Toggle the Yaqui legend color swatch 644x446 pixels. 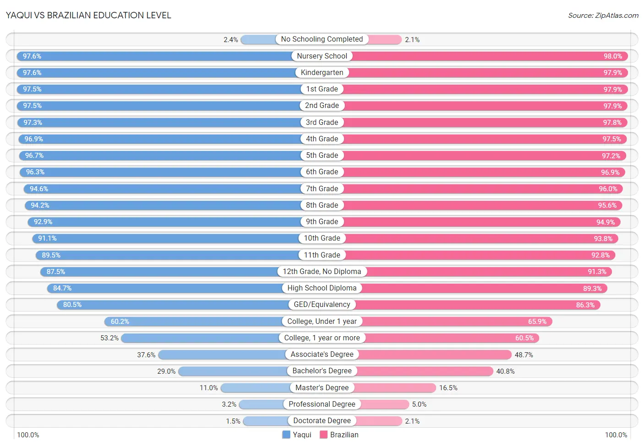(286, 435)
